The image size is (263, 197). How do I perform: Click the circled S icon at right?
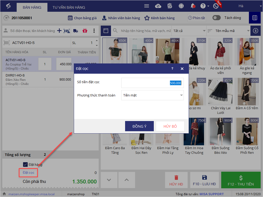point(256,31)
